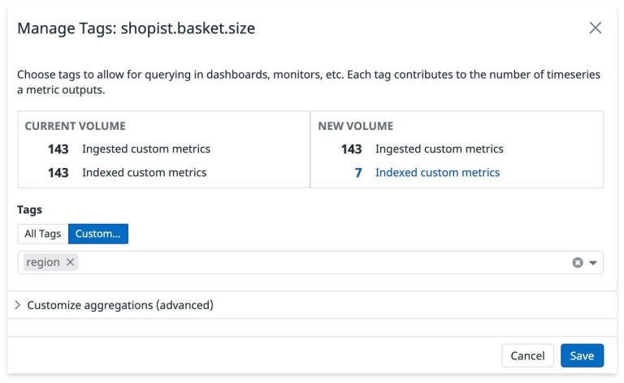Click the Current Volume indexed custom metrics text

pyautogui.click(x=144, y=173)
